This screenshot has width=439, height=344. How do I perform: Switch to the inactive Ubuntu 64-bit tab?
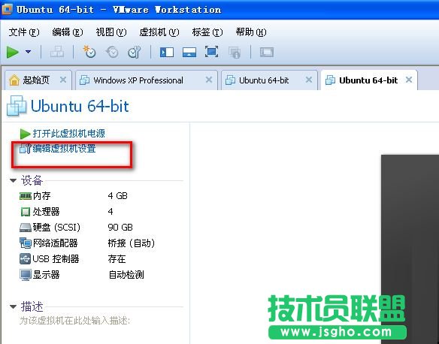[x=269, y=80]
